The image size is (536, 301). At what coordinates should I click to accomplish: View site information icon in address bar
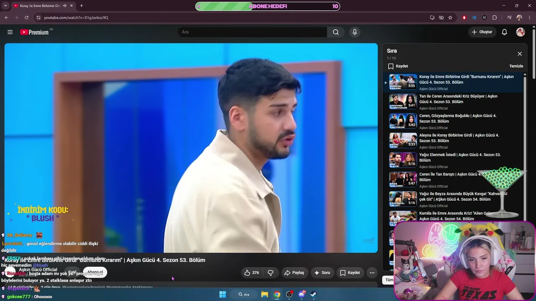pos(39,18)
